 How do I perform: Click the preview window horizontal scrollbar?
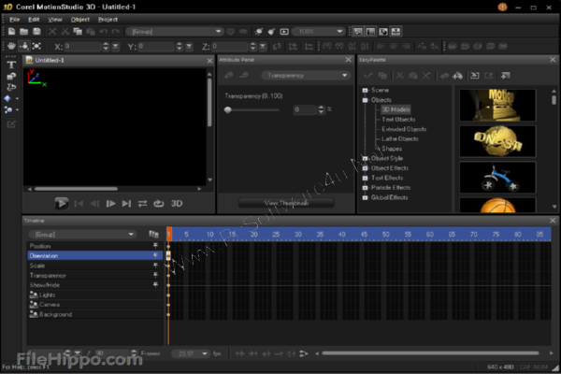pos(77,189)
